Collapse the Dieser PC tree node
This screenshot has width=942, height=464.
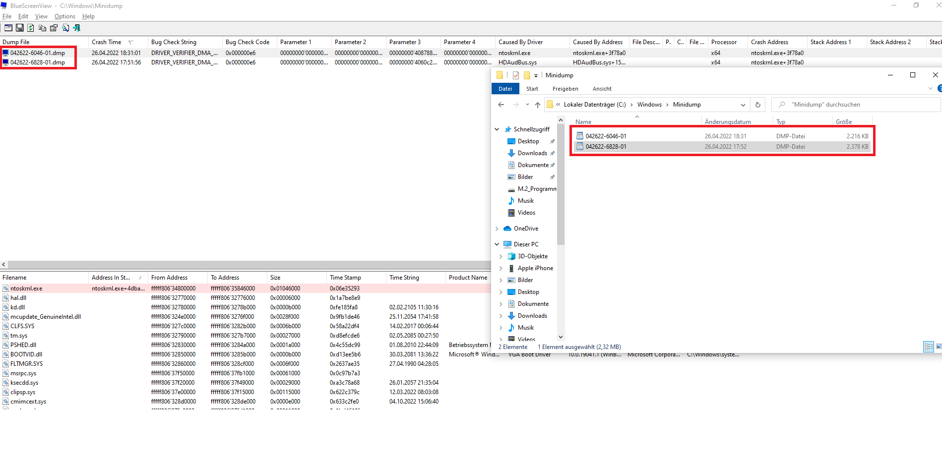click(x=497, y=244)
